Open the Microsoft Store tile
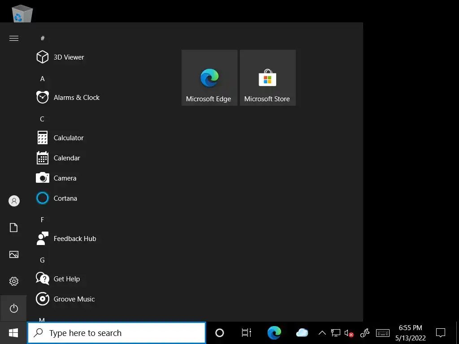The height and width of the screenshot is (344, 459). pyautogui.click(x=268, y=77)
